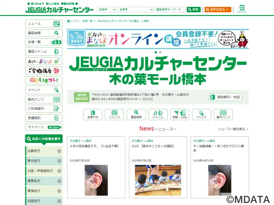
Task: Click the green 検索 button
Action: [194, 10]
